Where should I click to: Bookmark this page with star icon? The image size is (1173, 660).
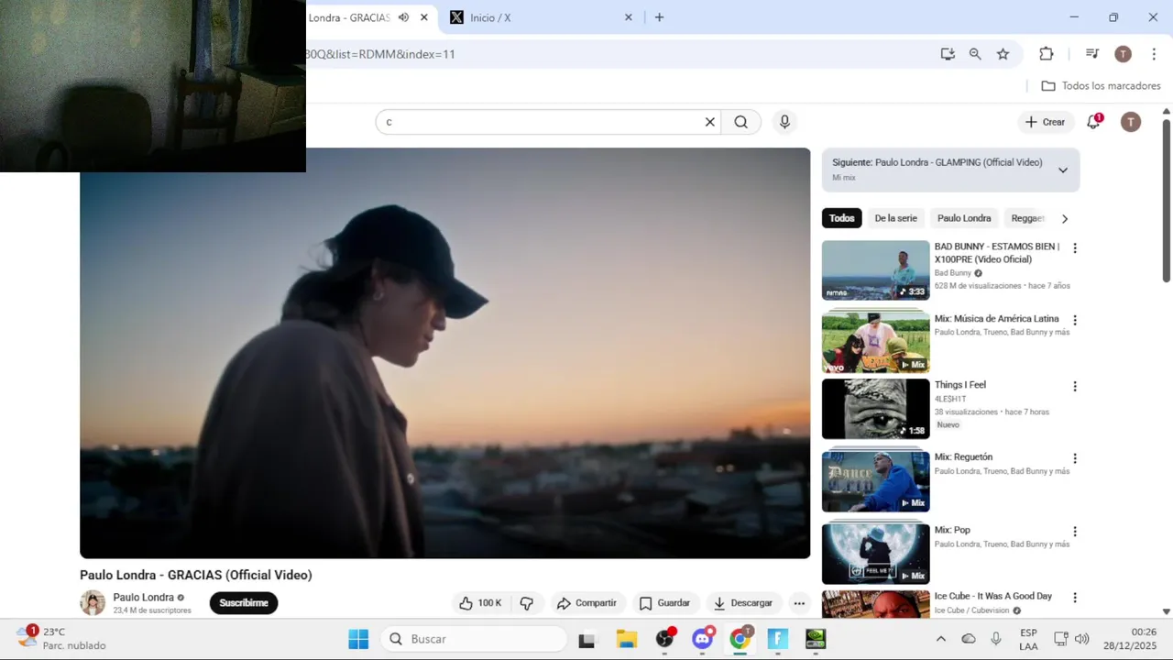(1003, 54)
